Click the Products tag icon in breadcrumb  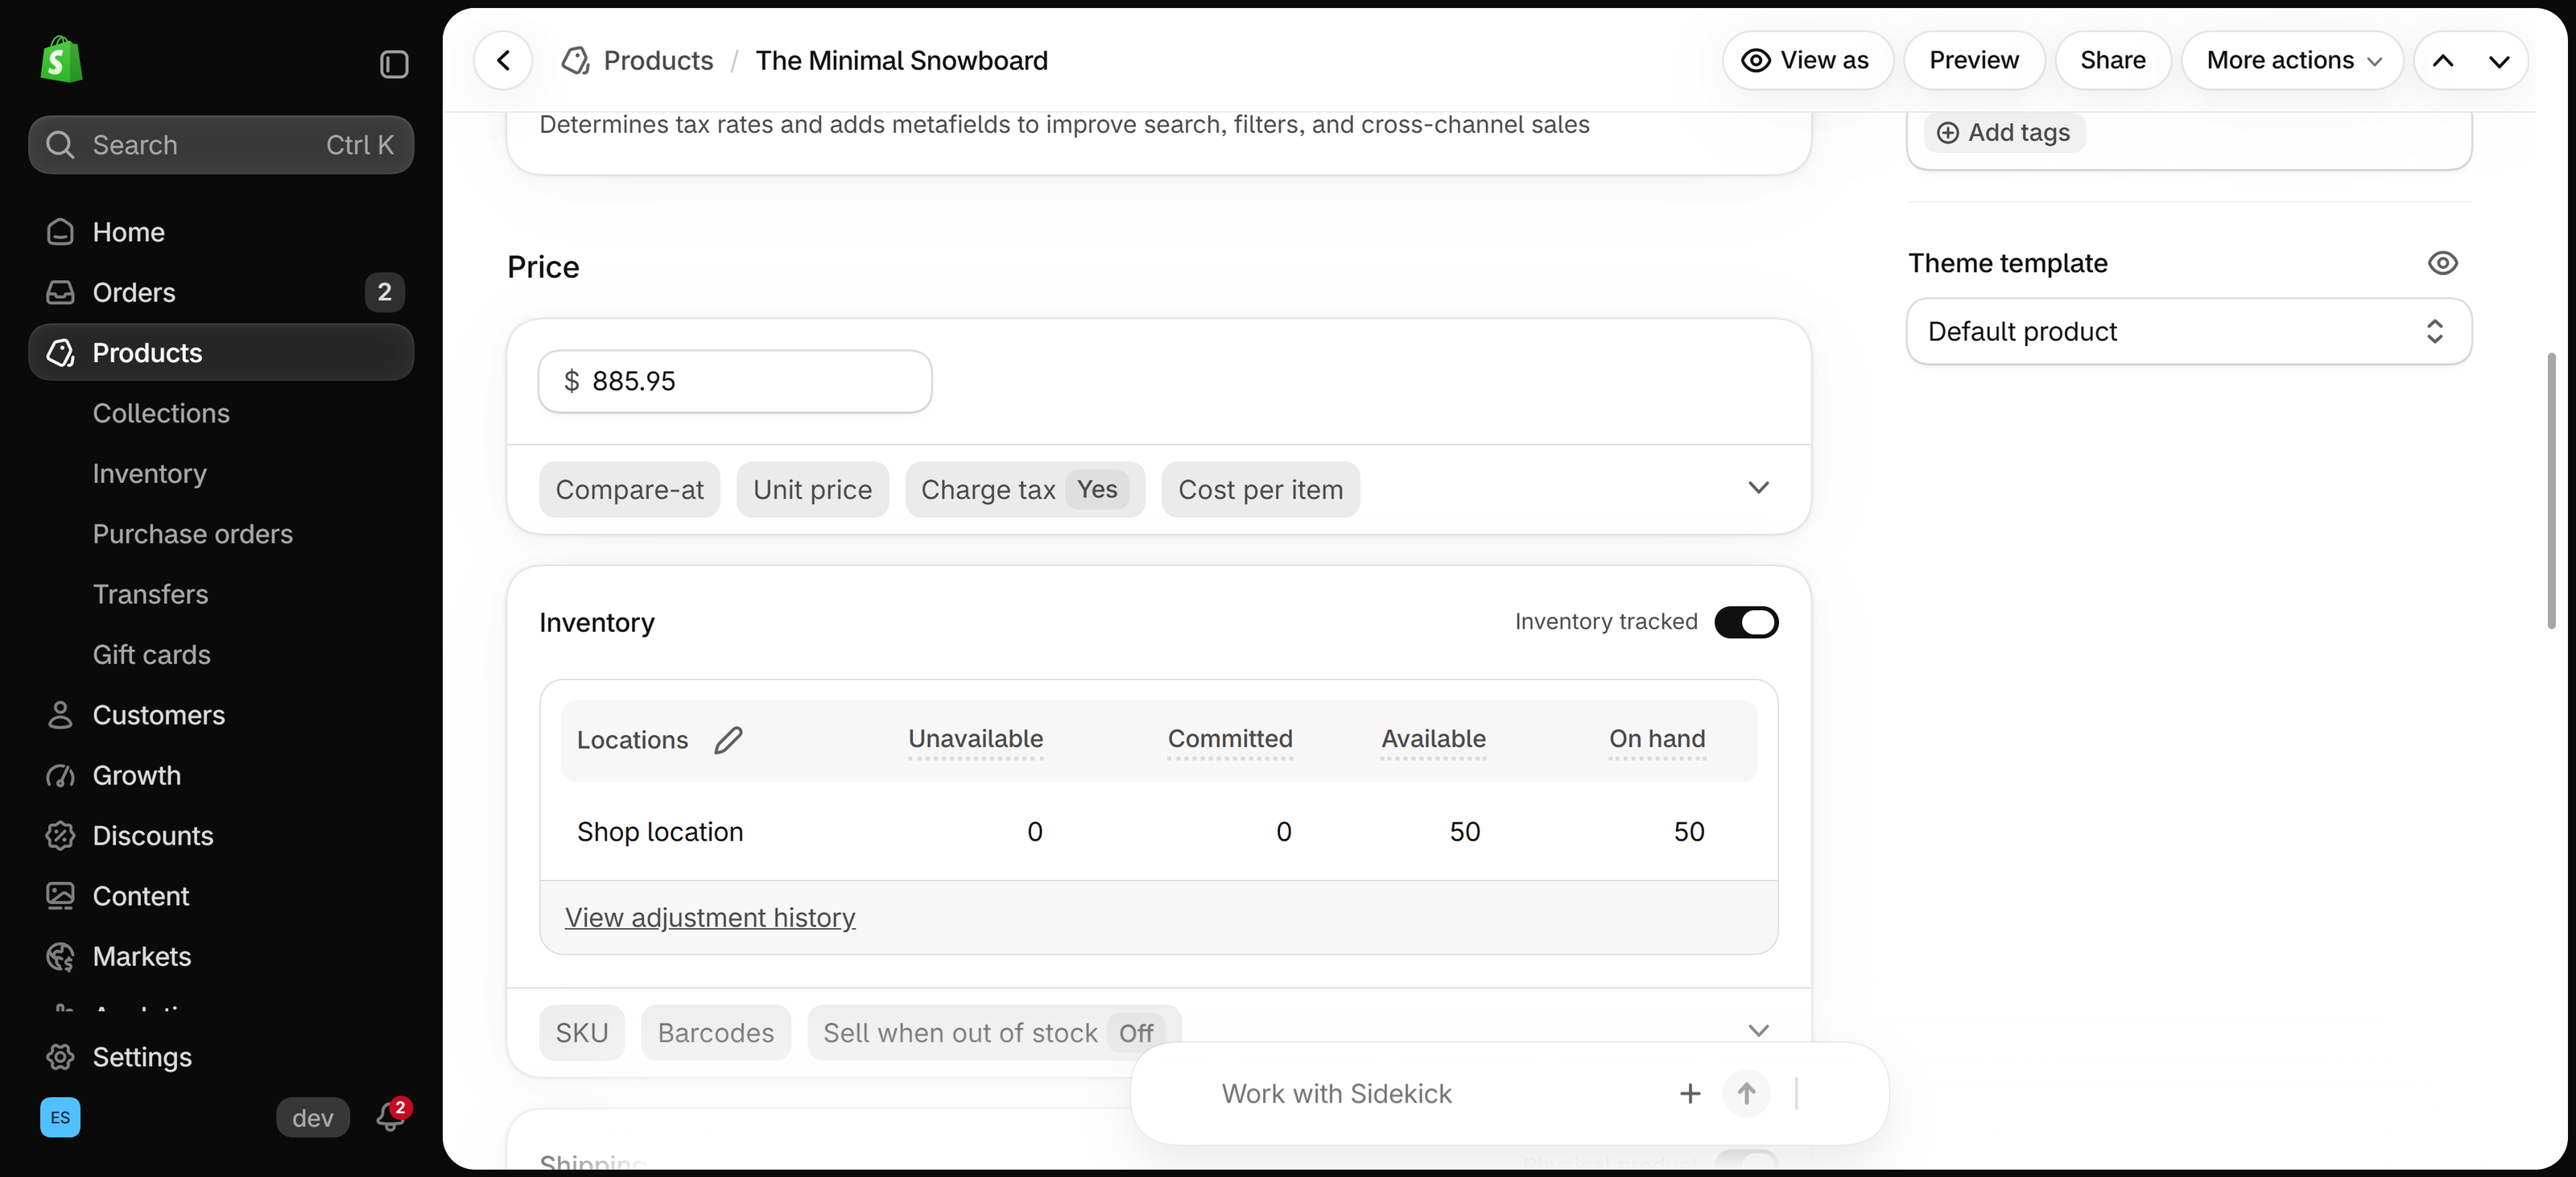[575, 61]
